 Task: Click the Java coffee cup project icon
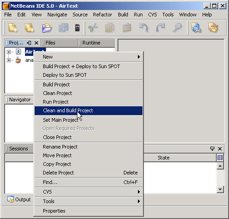click(18, 60)
